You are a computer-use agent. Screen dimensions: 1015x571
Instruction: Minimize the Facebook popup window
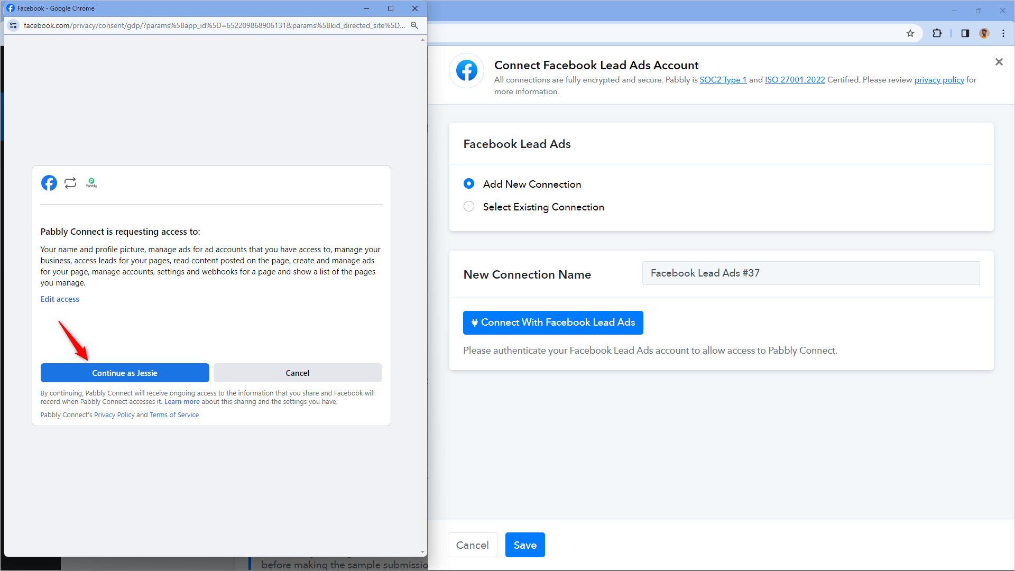click(366, 8)
